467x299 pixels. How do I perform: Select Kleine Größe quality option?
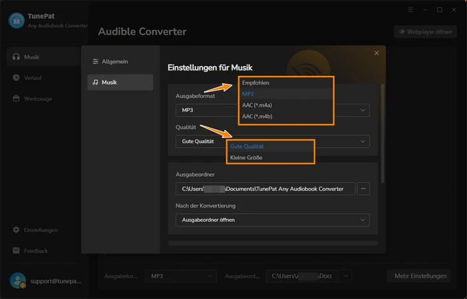(x=270, y=158)
